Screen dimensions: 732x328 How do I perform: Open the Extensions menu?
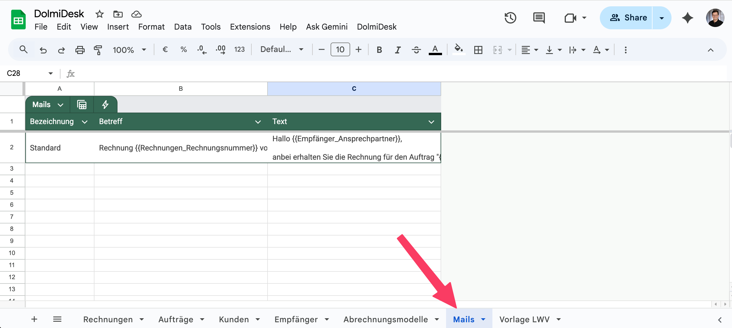pyautogui.click(x=250, y=27)
